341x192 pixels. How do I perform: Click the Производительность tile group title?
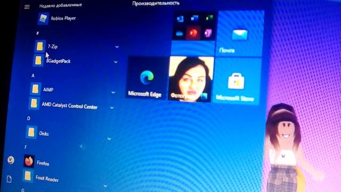156,3
